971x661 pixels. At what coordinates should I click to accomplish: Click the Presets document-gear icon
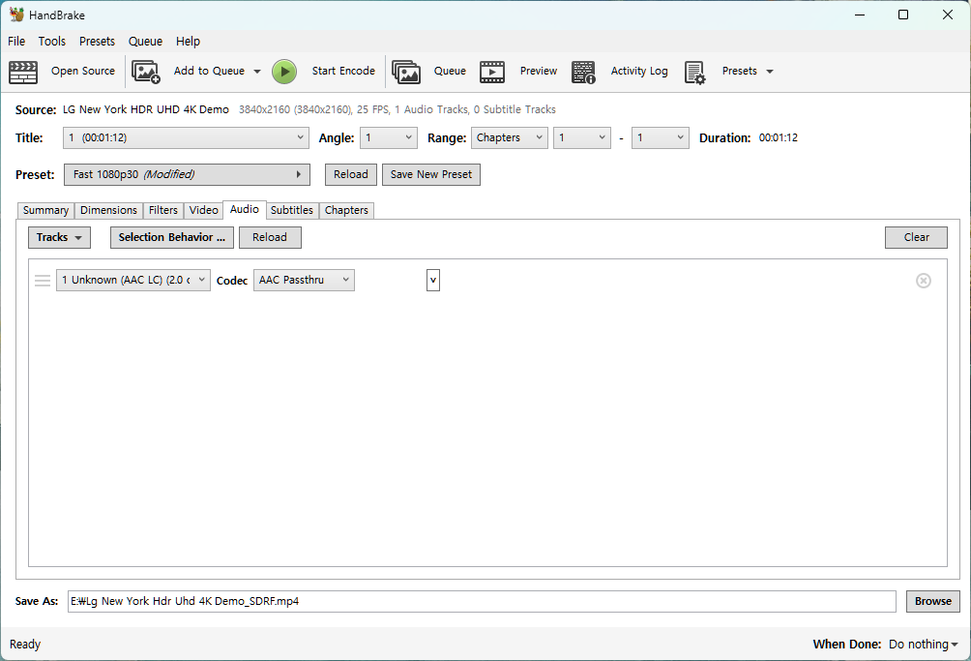pyautogui.click(x=694, y=72)
